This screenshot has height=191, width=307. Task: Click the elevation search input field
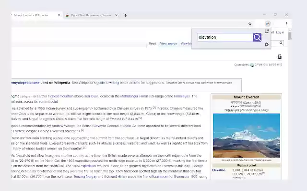[x=225, y=37]
